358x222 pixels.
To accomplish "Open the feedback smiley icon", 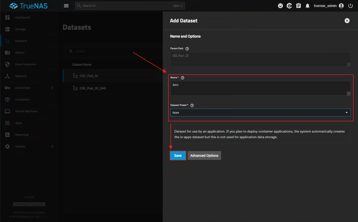I will (280, 6).
